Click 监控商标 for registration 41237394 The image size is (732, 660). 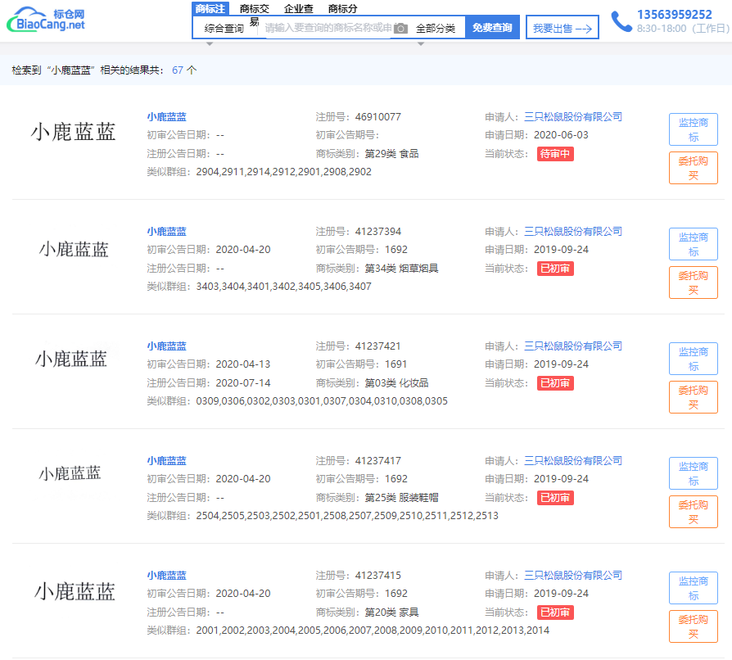pyautogui.click(x=694, y=244)
